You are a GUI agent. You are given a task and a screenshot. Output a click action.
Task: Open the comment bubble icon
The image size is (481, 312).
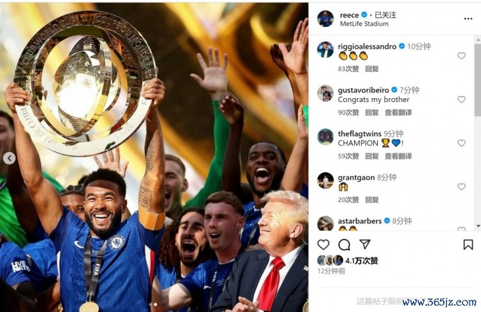344,245
